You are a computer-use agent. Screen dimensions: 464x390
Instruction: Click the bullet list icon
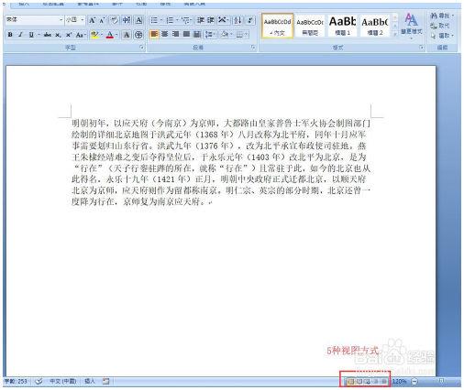tap(154, 20)
